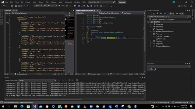Open File Explorer from the taskbar
The width and height of the screenshot is (195, 109).
pos(16,106)
